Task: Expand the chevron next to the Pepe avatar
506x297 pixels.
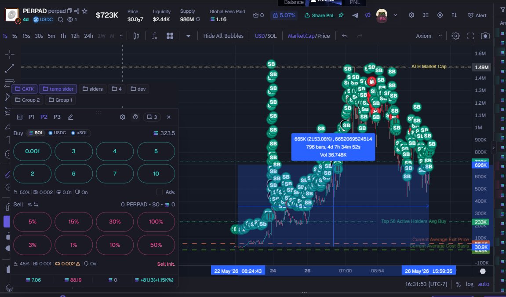Action: tap(395, 15)
